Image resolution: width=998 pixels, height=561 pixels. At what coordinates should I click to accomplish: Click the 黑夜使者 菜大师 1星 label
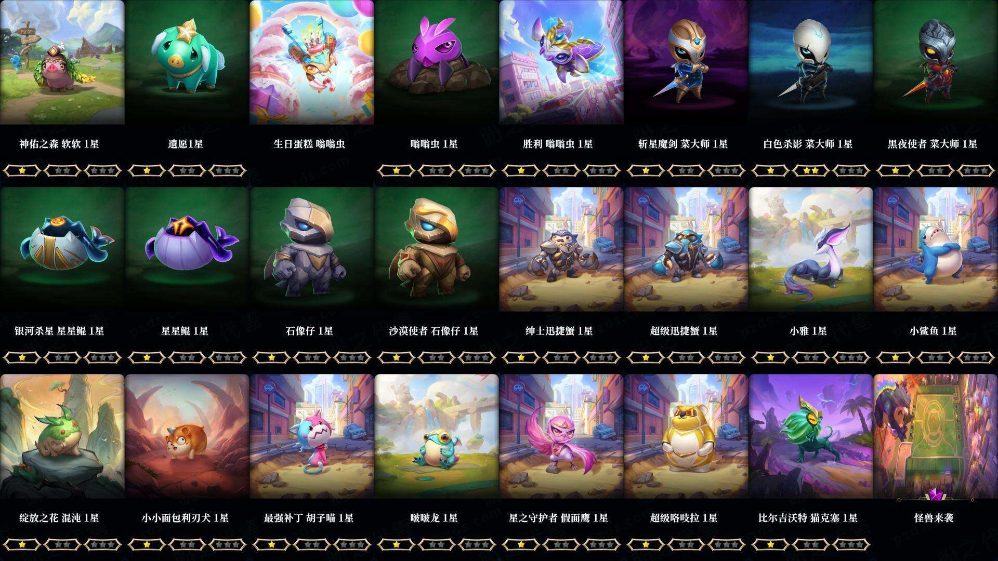(x=933, y=144)
